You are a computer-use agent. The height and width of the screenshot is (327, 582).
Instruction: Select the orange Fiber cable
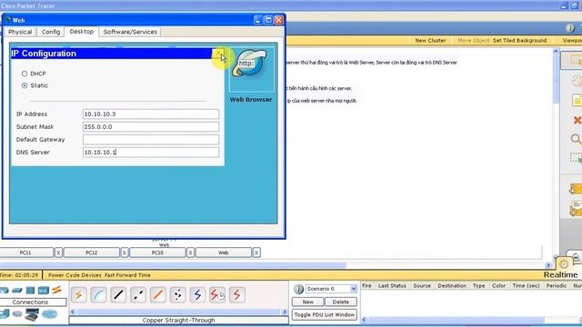(157, 295)
